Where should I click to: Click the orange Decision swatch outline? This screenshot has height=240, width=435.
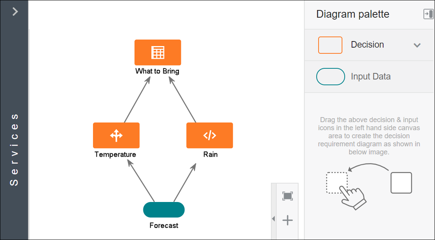tap(330, 45)
